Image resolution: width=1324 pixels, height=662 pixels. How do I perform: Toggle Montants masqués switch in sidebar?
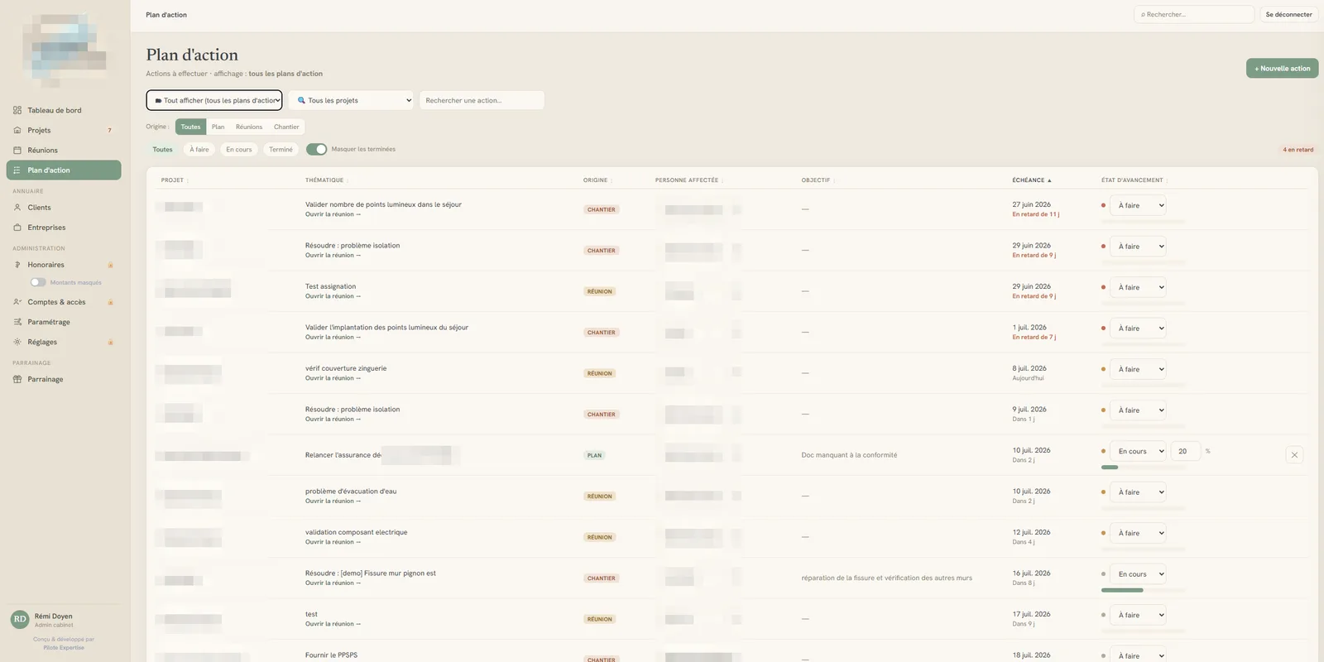coord(38,282)
